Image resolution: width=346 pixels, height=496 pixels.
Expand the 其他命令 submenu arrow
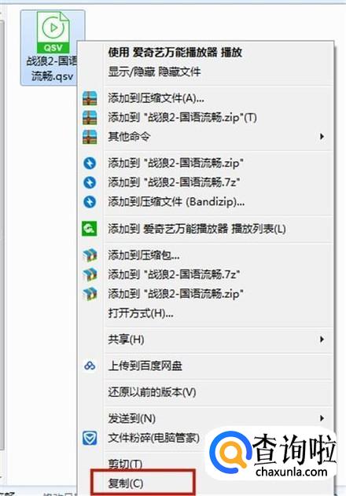(x=322, y=137)
